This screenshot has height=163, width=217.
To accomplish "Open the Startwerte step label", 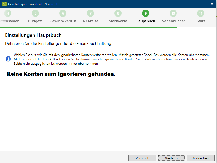I will tap(118, 21).
